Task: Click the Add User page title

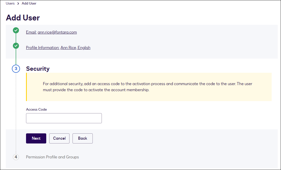Action: (23, 18)
